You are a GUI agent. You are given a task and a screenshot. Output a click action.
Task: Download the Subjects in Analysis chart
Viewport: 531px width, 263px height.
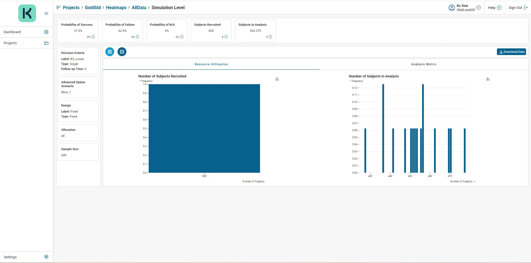tap(488, 79)
